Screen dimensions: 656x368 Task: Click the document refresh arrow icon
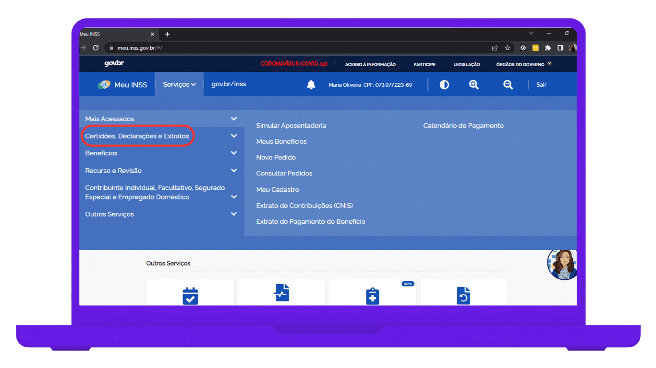463,295
